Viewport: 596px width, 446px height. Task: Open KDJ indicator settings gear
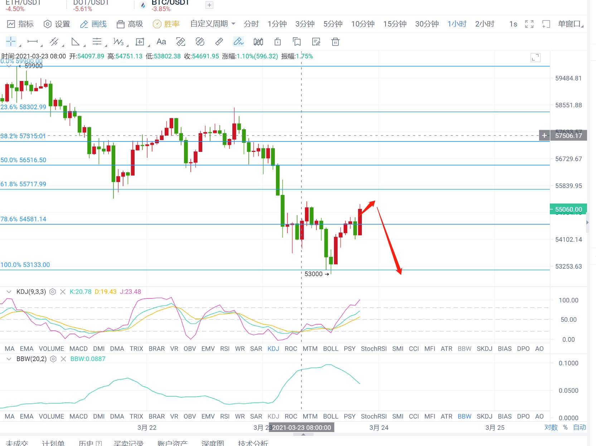coord(53,292)
